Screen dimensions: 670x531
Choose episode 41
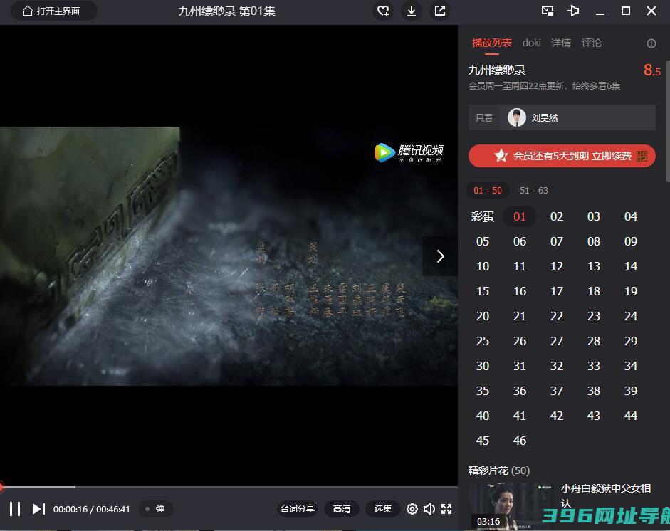pyautogui.click(x=520, y=416)
